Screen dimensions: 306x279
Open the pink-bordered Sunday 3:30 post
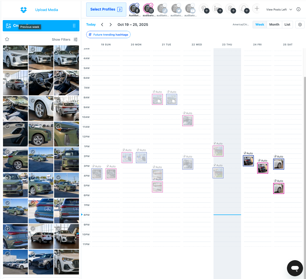click(111, 174)
